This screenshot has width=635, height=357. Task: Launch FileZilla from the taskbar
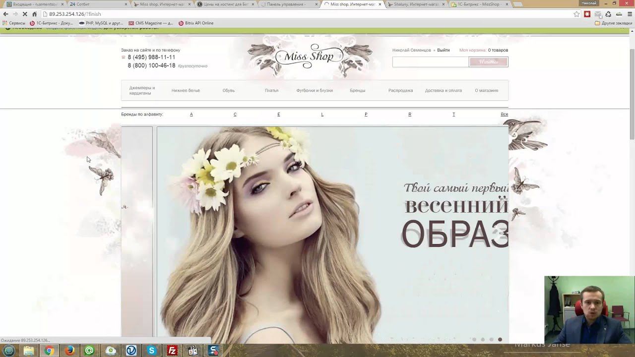point(172,351)
